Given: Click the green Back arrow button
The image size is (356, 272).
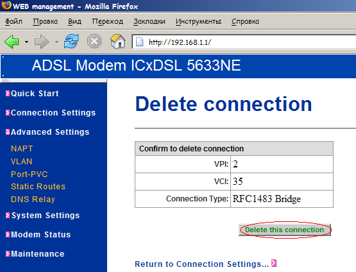Looking at the screenshot, I should click(12, 42).
